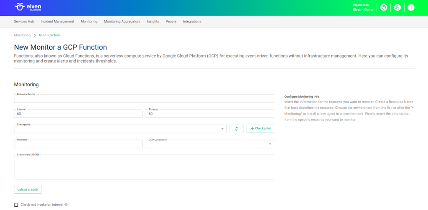Open the Monitoring Aggregators menu
Screen dimensions: 428x210
(122, 22)
